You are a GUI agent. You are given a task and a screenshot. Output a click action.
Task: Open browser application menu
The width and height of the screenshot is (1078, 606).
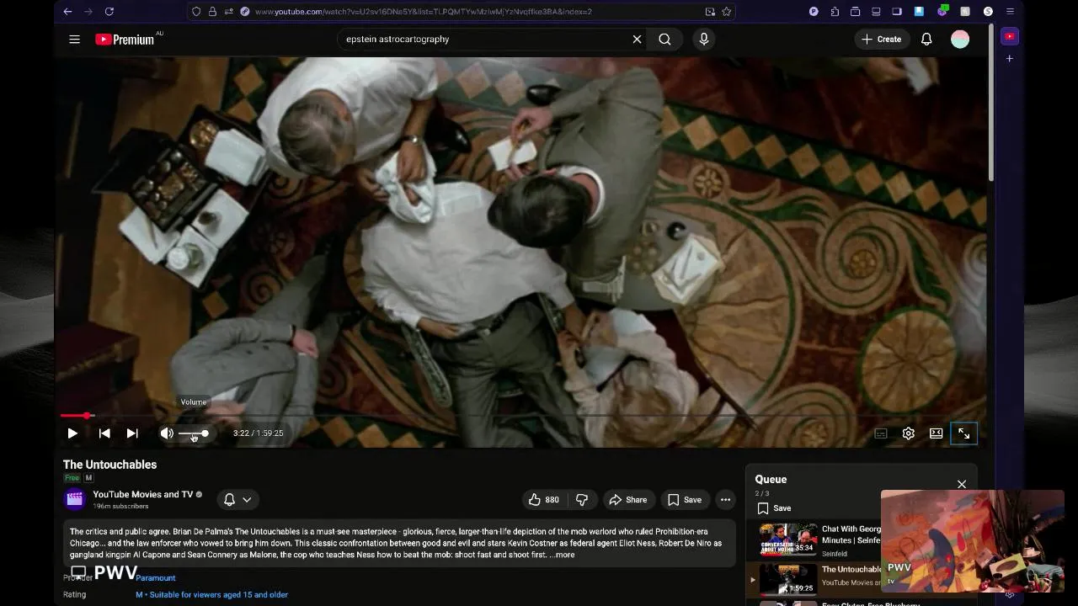(x=1010, y=11)
